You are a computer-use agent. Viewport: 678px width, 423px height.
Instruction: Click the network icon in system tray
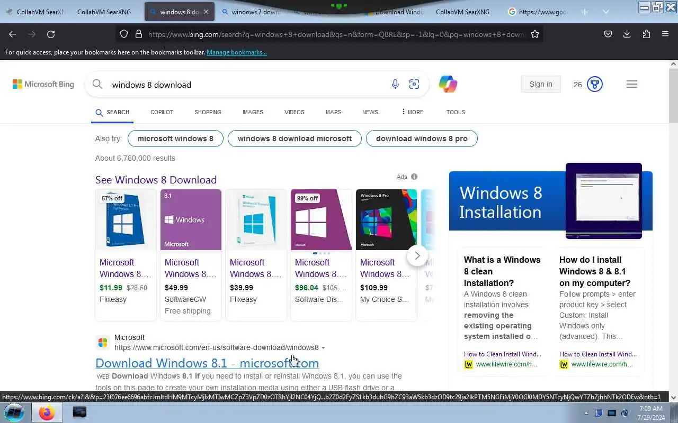click(612, 413)
